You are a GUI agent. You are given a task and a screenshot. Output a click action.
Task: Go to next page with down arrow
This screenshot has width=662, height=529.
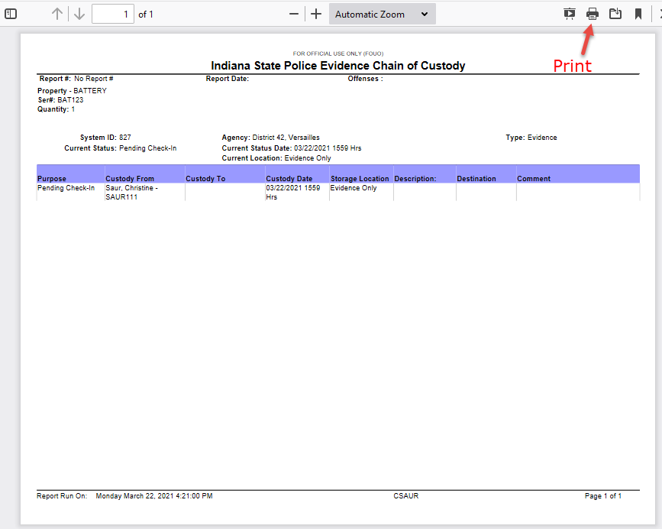[79, 14]
